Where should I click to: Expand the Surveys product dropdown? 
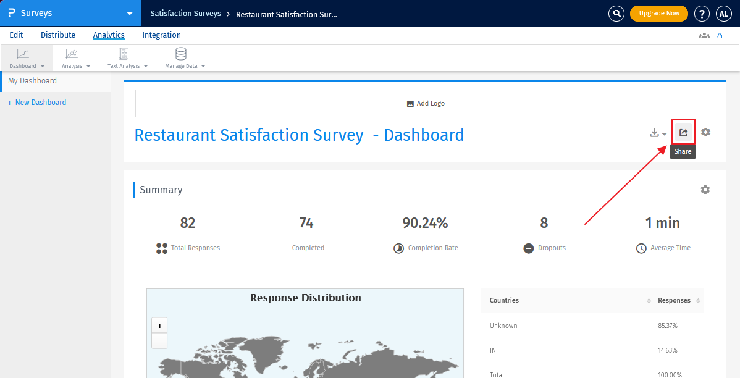coord(129,13)
